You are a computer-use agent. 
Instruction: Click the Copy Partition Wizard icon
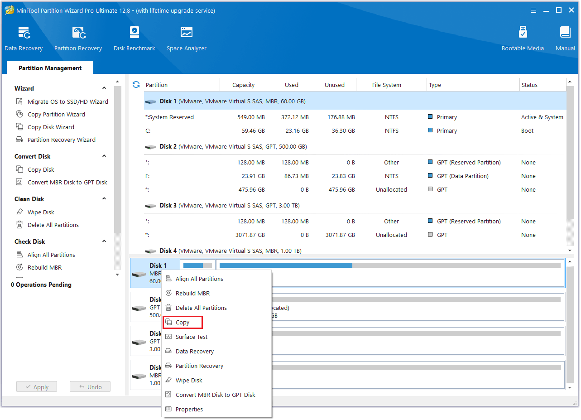[x=19, y=114]
